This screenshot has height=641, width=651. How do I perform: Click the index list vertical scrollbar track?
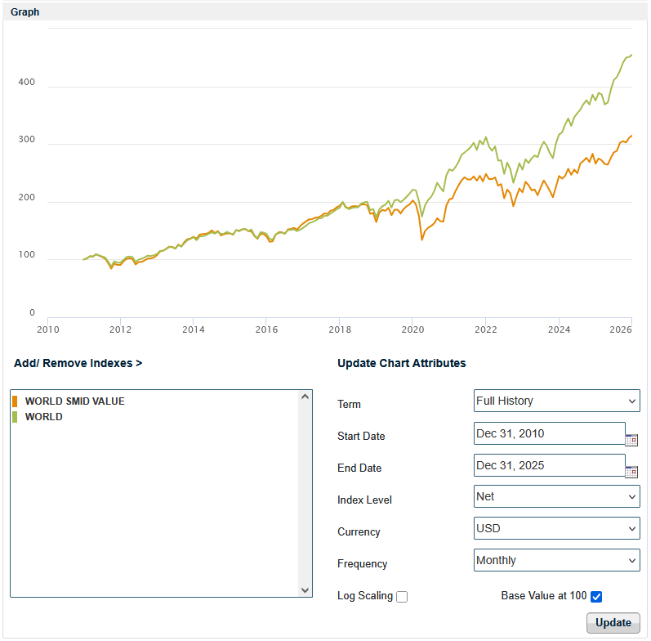[x=305, y=491]
